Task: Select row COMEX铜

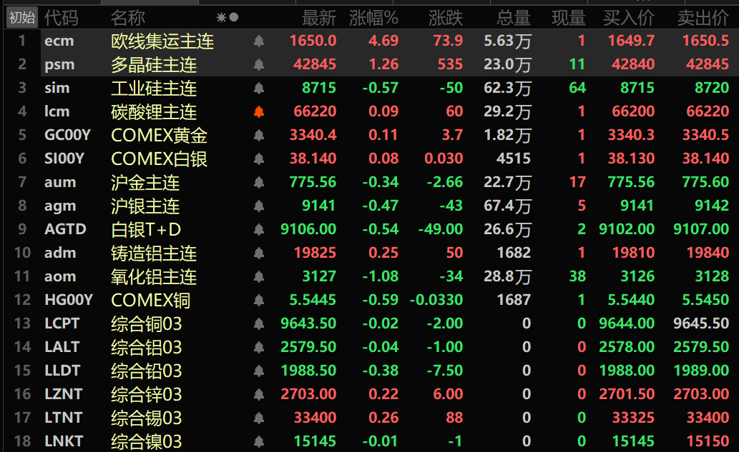Action: [x=371, y=300]
